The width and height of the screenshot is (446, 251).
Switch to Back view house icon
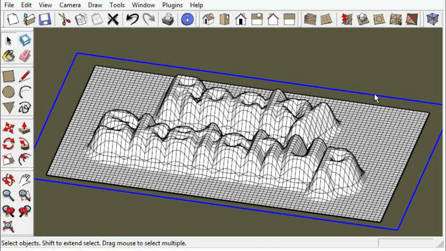click(273, 19)
